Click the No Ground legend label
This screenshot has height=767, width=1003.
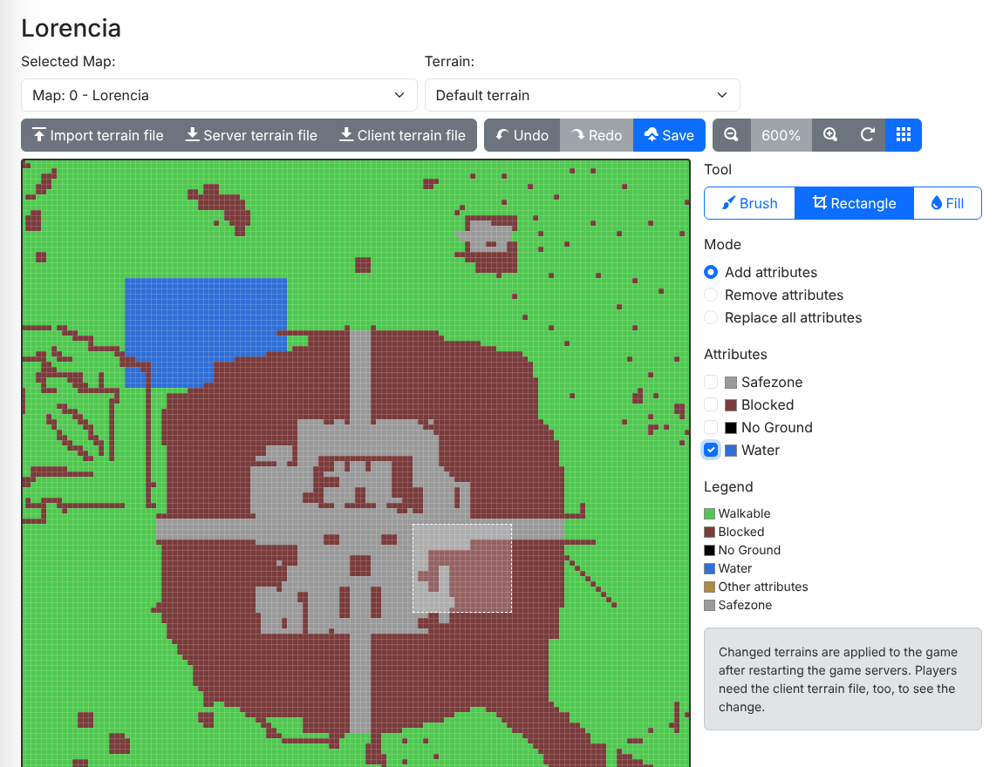[749, 550]
